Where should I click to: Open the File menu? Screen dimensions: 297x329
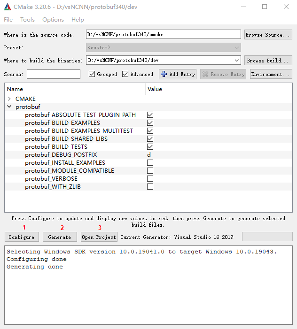8,20
